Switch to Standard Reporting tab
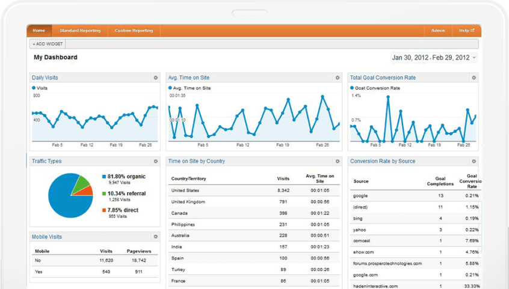 click(x=80, y=31)
